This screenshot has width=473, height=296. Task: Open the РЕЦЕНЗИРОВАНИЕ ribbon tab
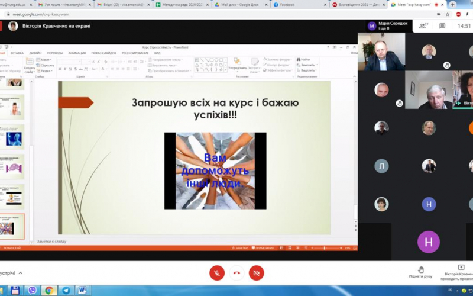135,53
